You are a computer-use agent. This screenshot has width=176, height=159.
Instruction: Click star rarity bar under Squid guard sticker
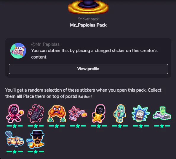point(15,126)
